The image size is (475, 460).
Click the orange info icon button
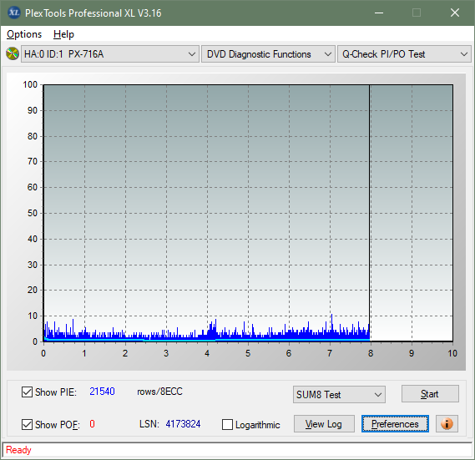[x=447, y=423]
